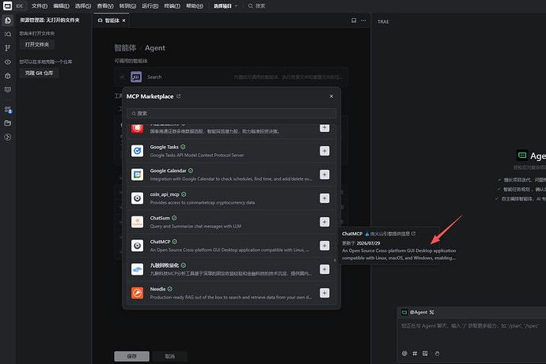Click the 克隆 Git 仓库 button
This screenshot has width=546, height=364.
click(39, 73)
